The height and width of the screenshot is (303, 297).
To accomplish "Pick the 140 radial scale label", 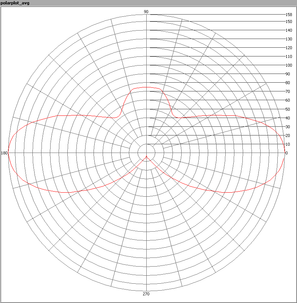I will 289,30.
